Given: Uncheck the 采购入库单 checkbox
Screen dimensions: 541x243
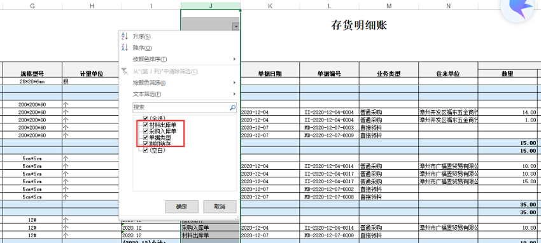Looking at the screenshot, I should click(x=145, y=131).
